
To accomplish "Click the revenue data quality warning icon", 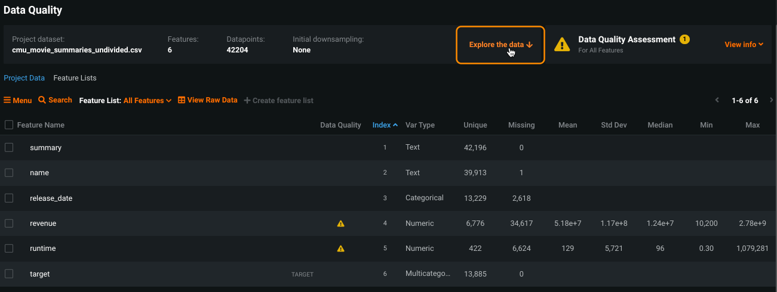I will point(340,223).
